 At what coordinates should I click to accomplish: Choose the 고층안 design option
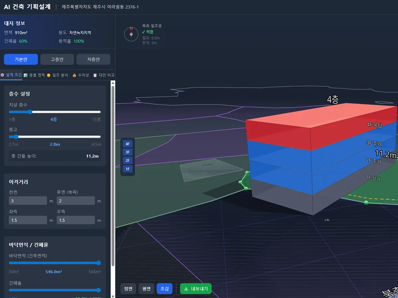(x=57, y=60)
